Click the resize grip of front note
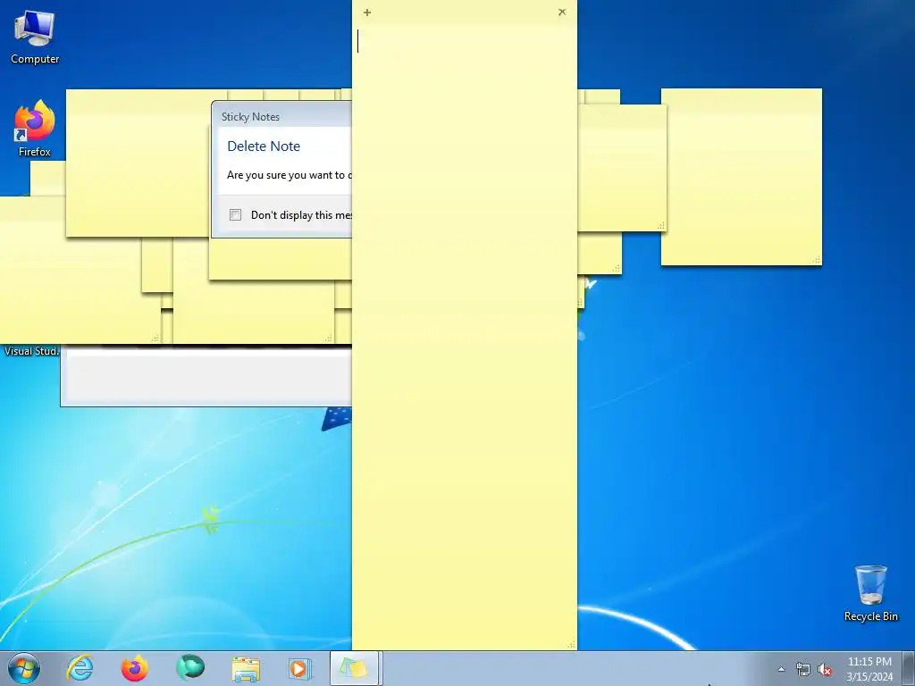The height and width of the screenshot is (686, 915). pos(571,644)
